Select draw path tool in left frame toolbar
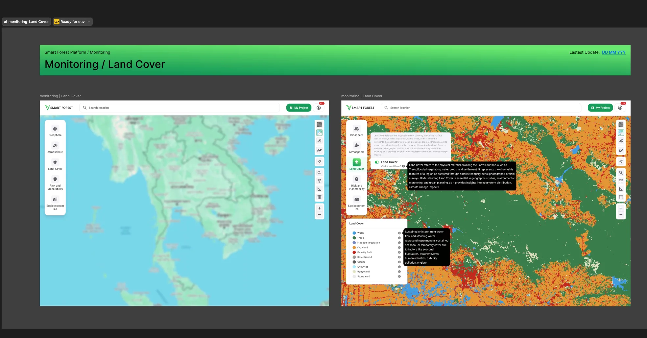Image resolution: width=647 pixels, height=338 pixels. 319,150
